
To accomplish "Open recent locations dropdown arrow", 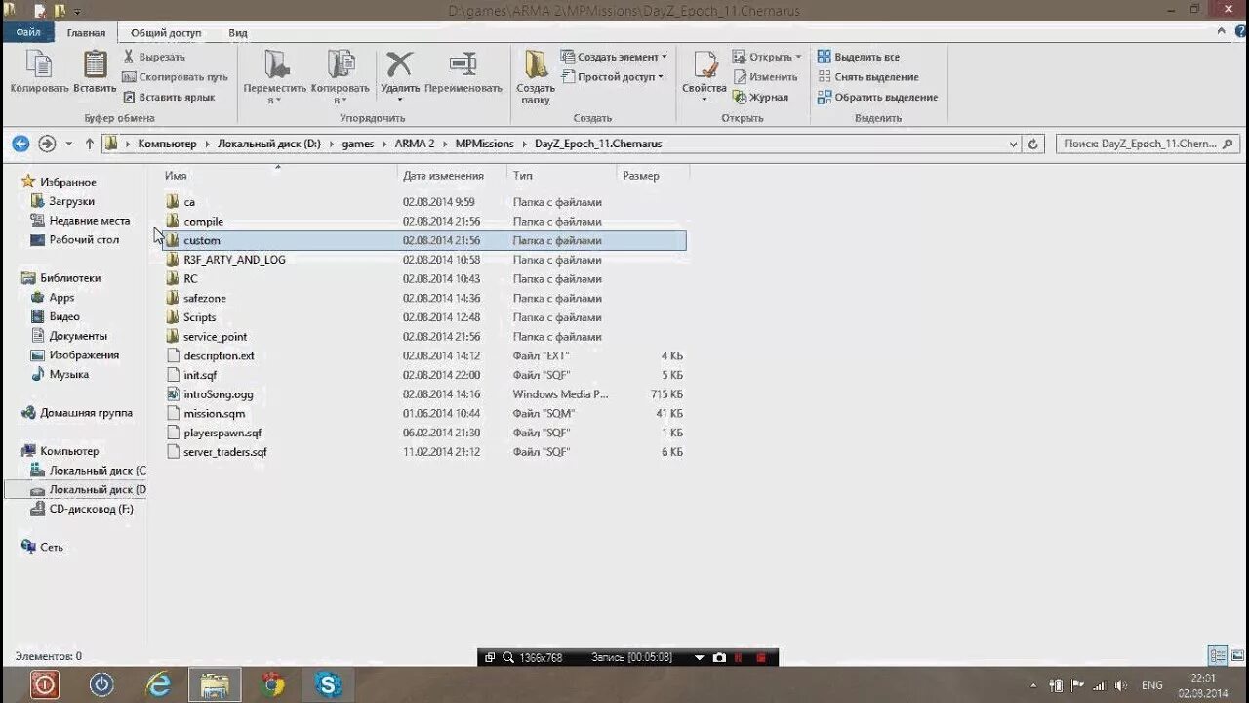I will click(x=69, y=144).
